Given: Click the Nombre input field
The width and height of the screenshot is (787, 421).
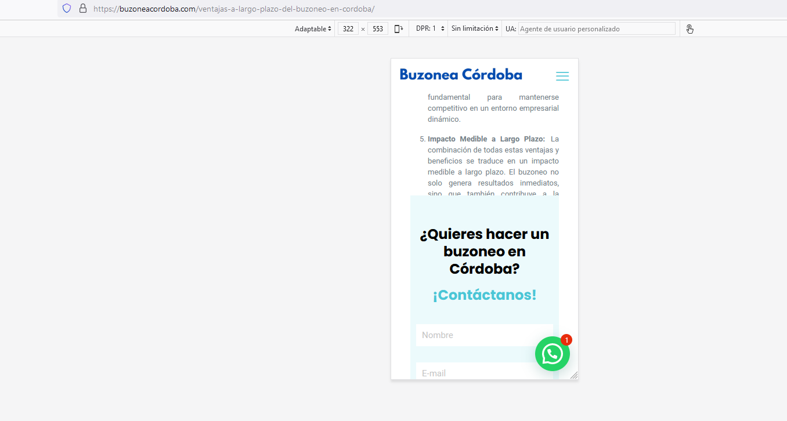Looking at the screenshot, I should [x=485, y=335].
